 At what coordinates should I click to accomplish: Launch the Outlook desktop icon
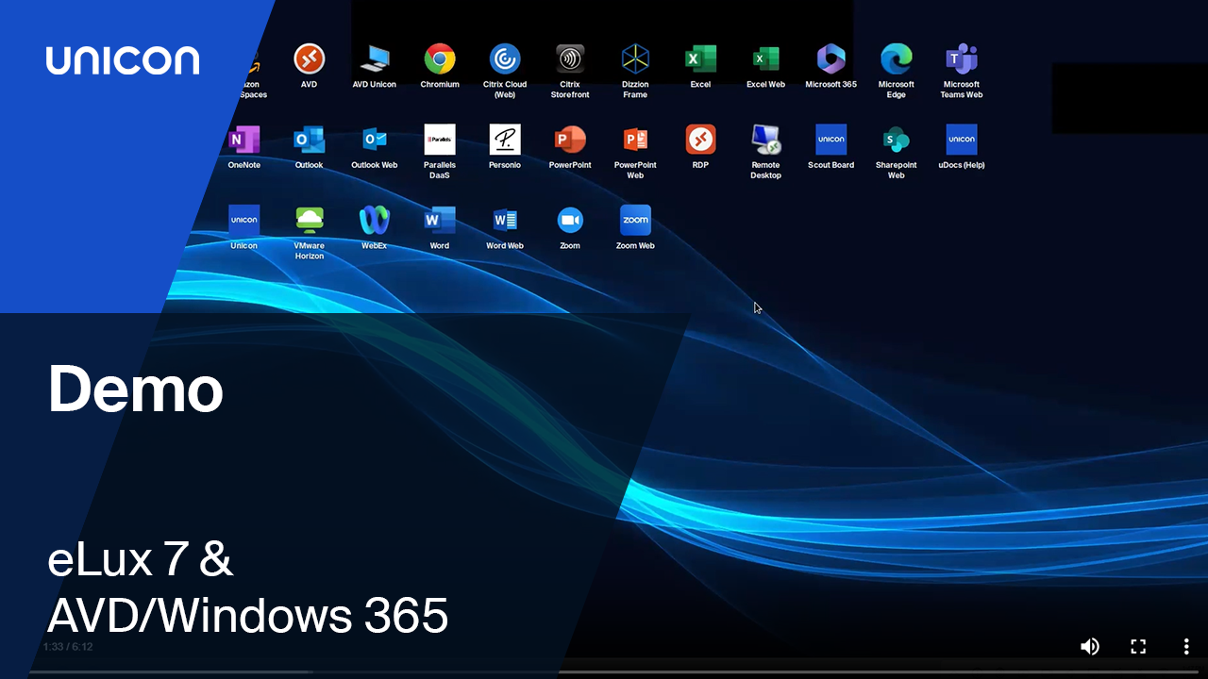coord(310,140)
